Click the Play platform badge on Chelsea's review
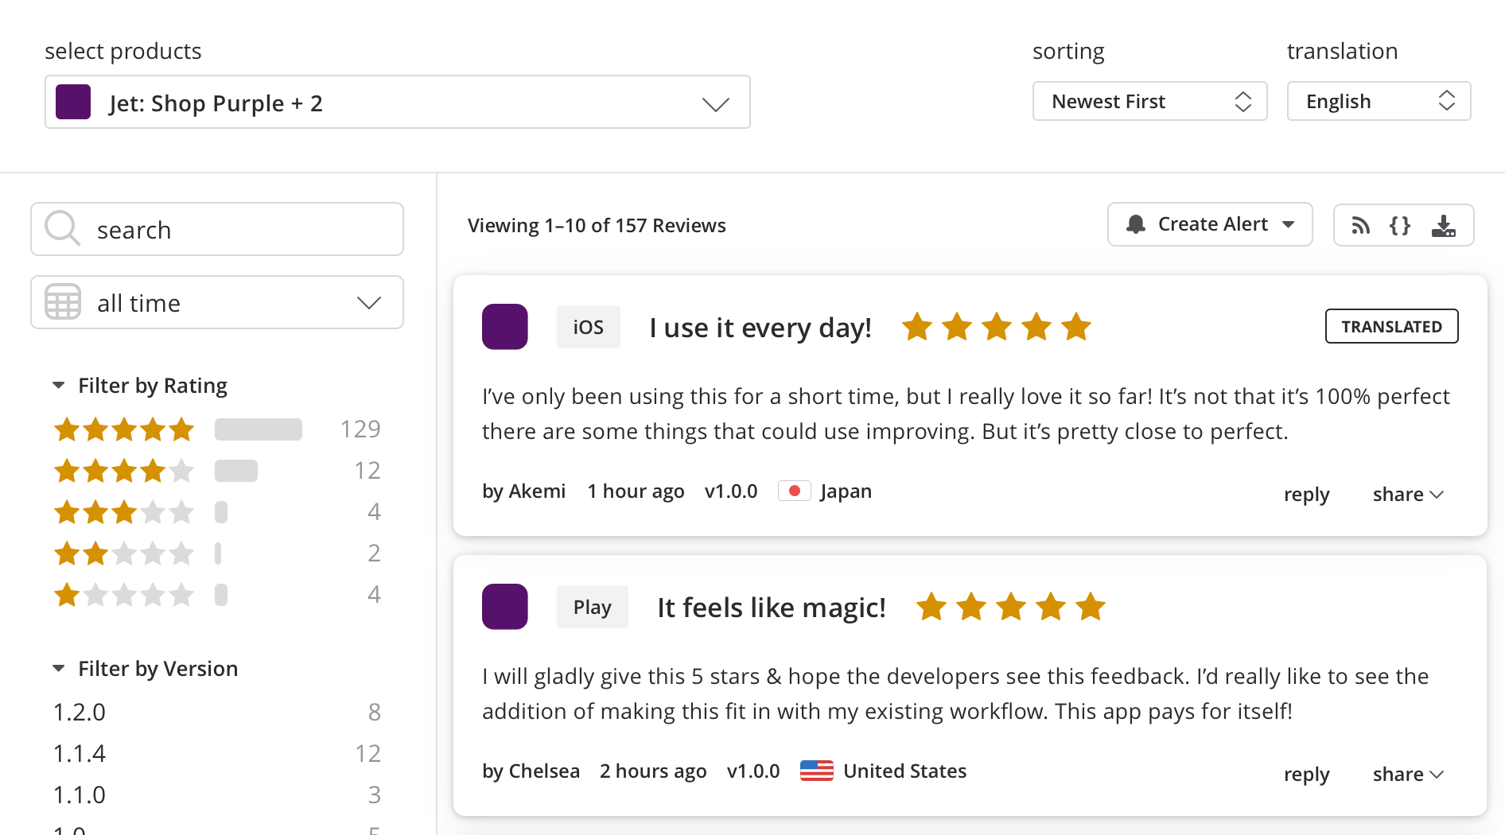This screenshot has width=1505, height=835. (592, 607)
